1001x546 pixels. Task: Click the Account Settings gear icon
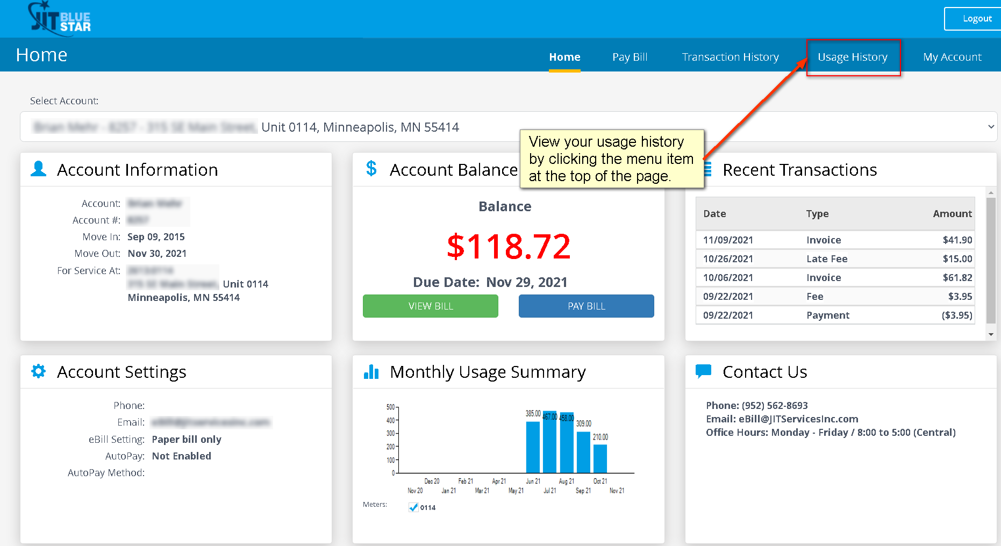[39, 371]
